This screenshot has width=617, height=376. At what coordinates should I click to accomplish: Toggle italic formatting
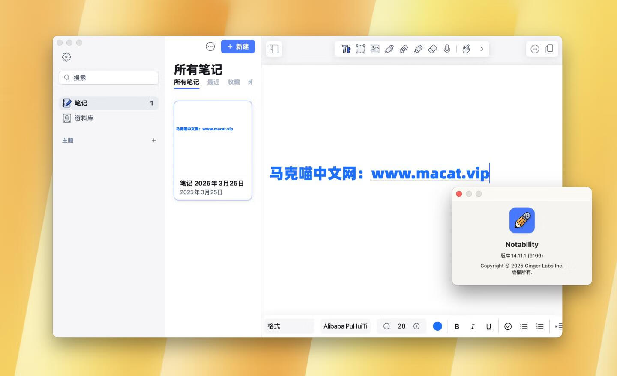(473, 326)
